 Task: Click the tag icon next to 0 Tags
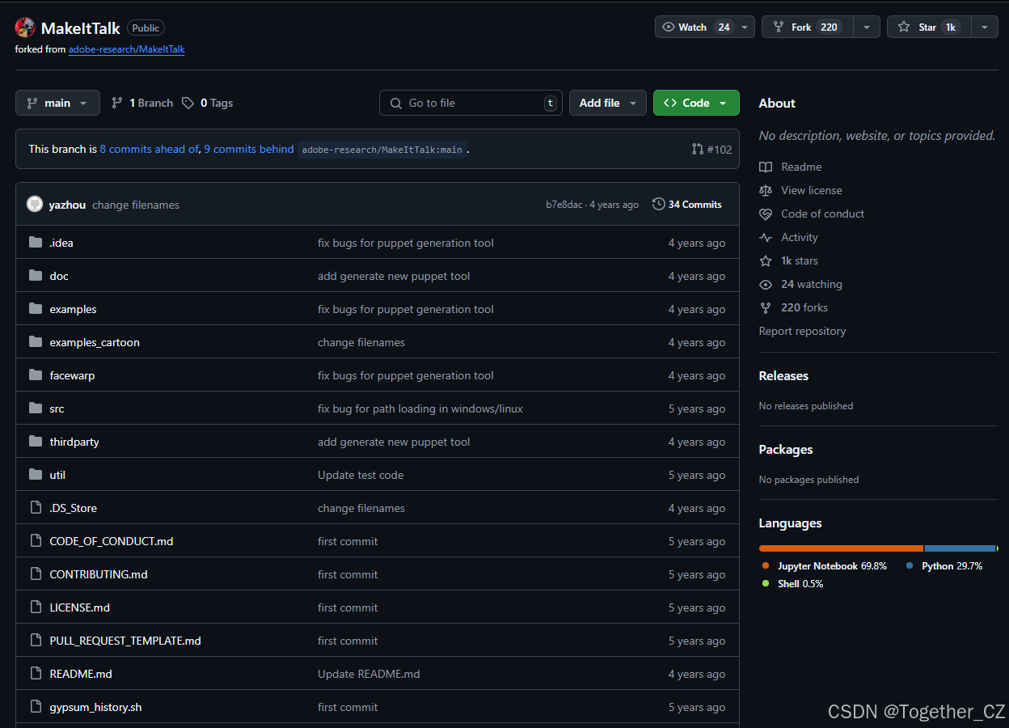[x=188, y=103]
